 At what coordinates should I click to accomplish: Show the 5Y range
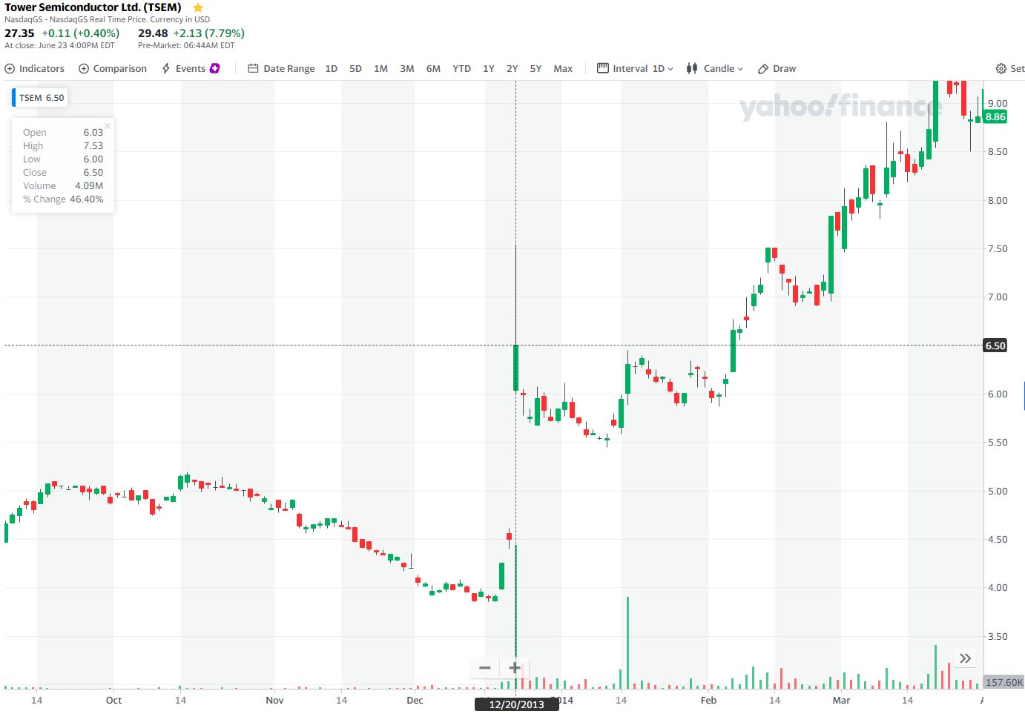(536, 68)
